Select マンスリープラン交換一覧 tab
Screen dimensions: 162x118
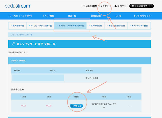(40, 26)
